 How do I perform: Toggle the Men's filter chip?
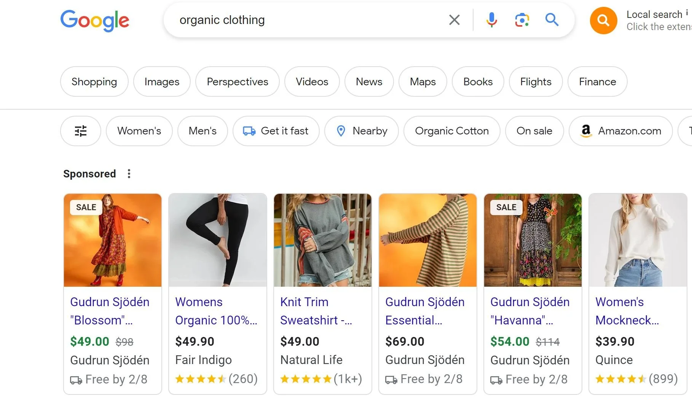tap(203, 131)
